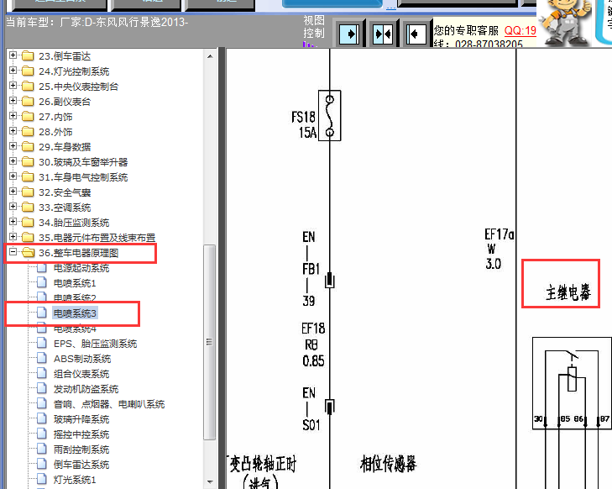Click document icon of 摇控中控系统
This screenshot has height=489, width=612.
click(x=42, y=434)
